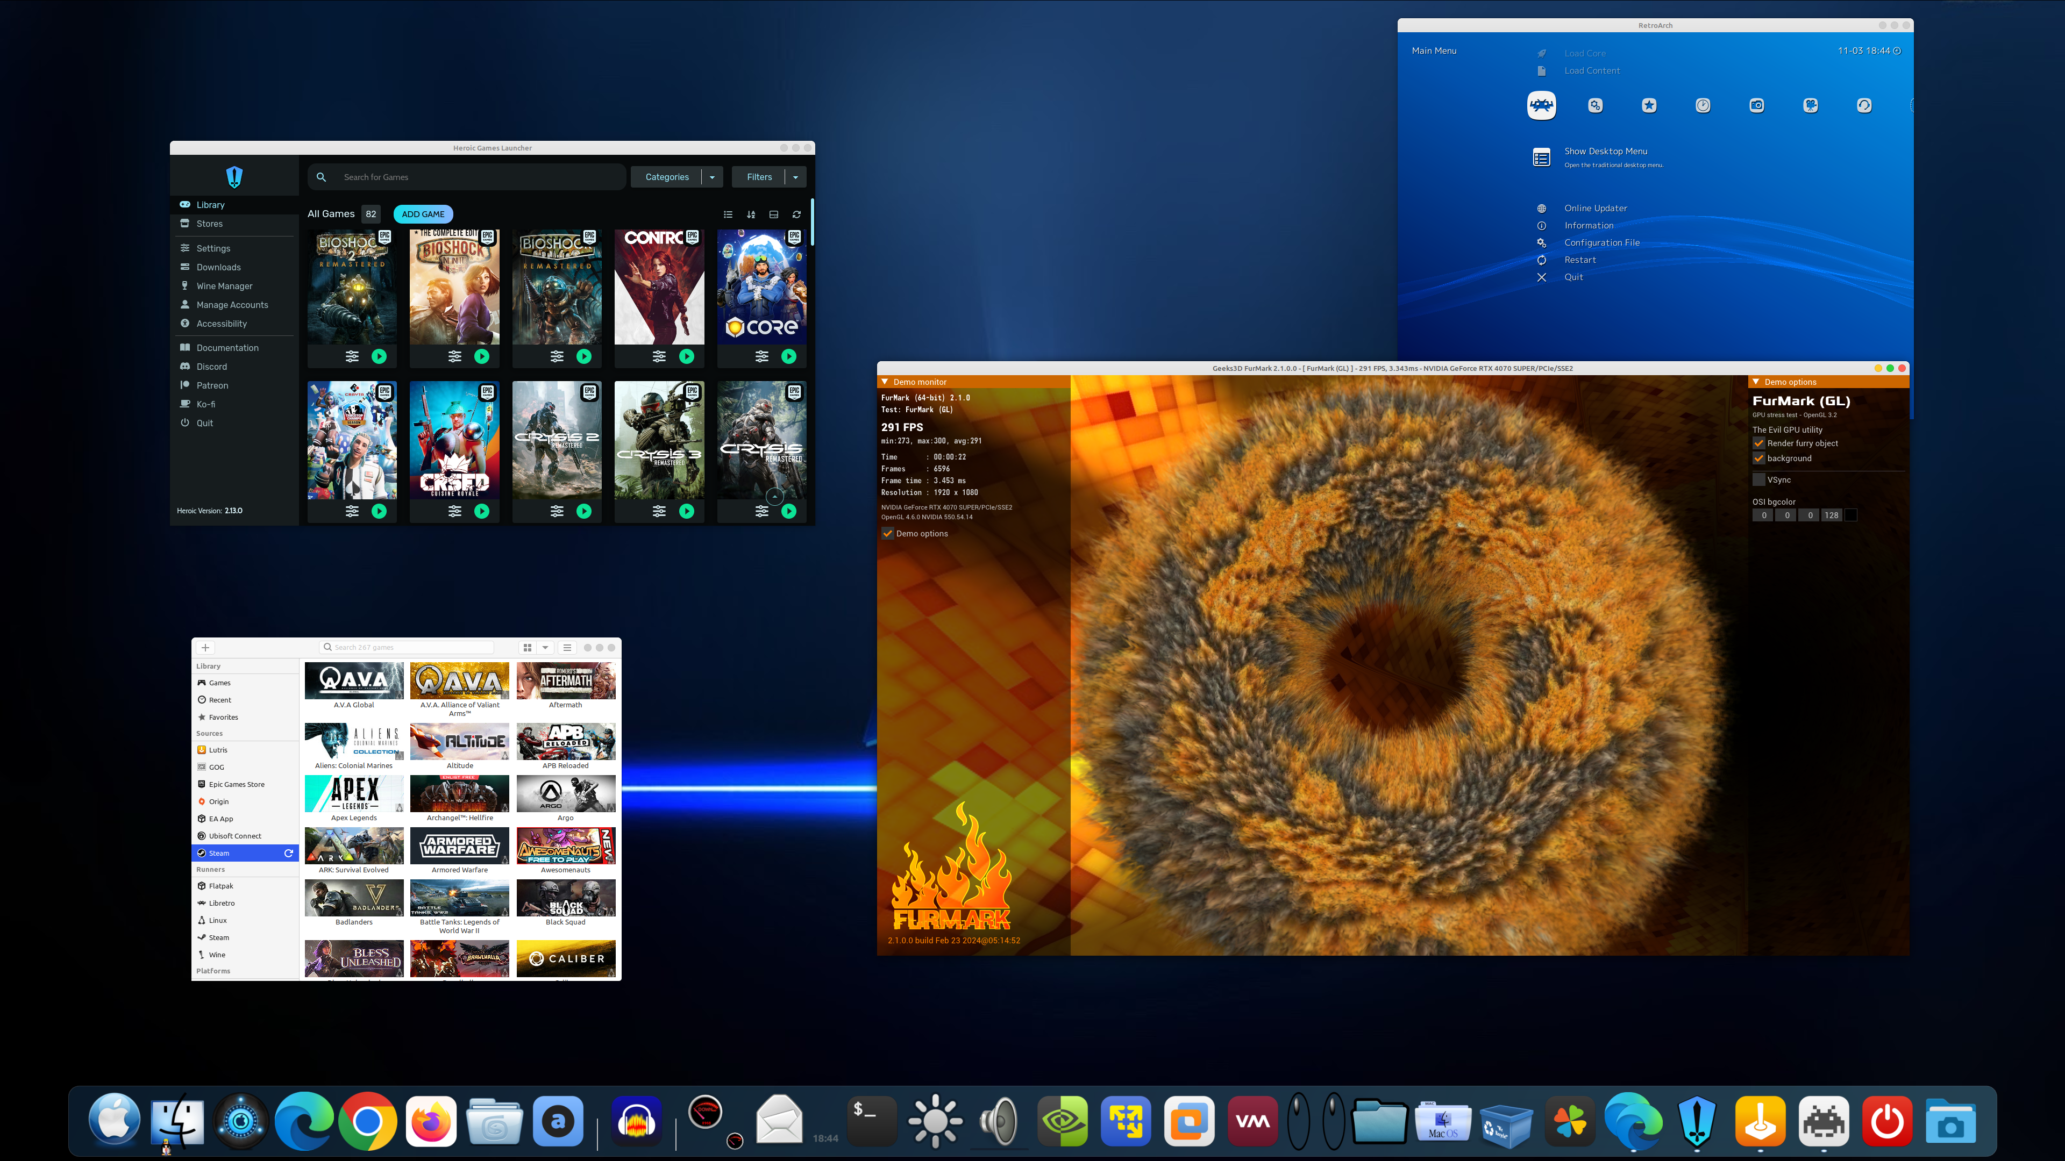Open the Terminal icon in dock
Screen dimensions: 2065x1161
pyautogui.click(x=871, y=1122)
